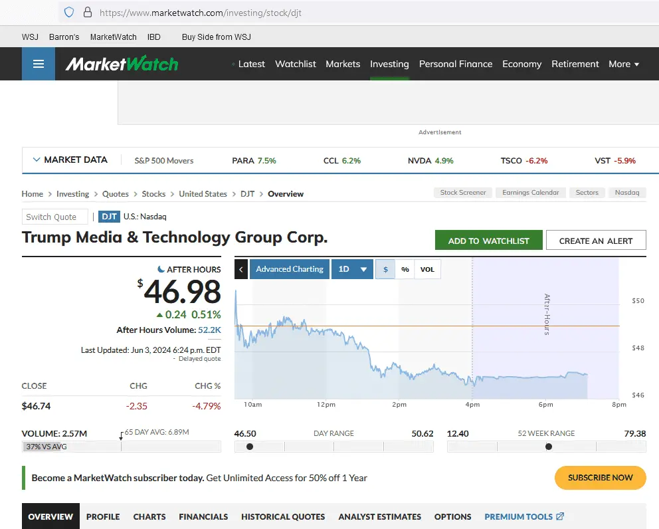Toggle VOL volume display on chart
The height and width of the screenshot is (529, 659).
[x=427, y=269]
